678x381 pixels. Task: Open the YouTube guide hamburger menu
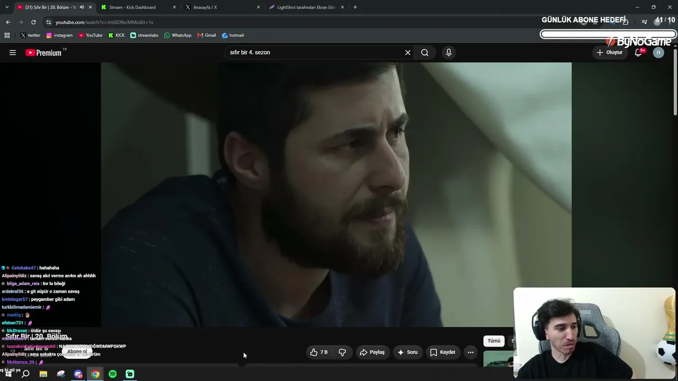point(13,52)
